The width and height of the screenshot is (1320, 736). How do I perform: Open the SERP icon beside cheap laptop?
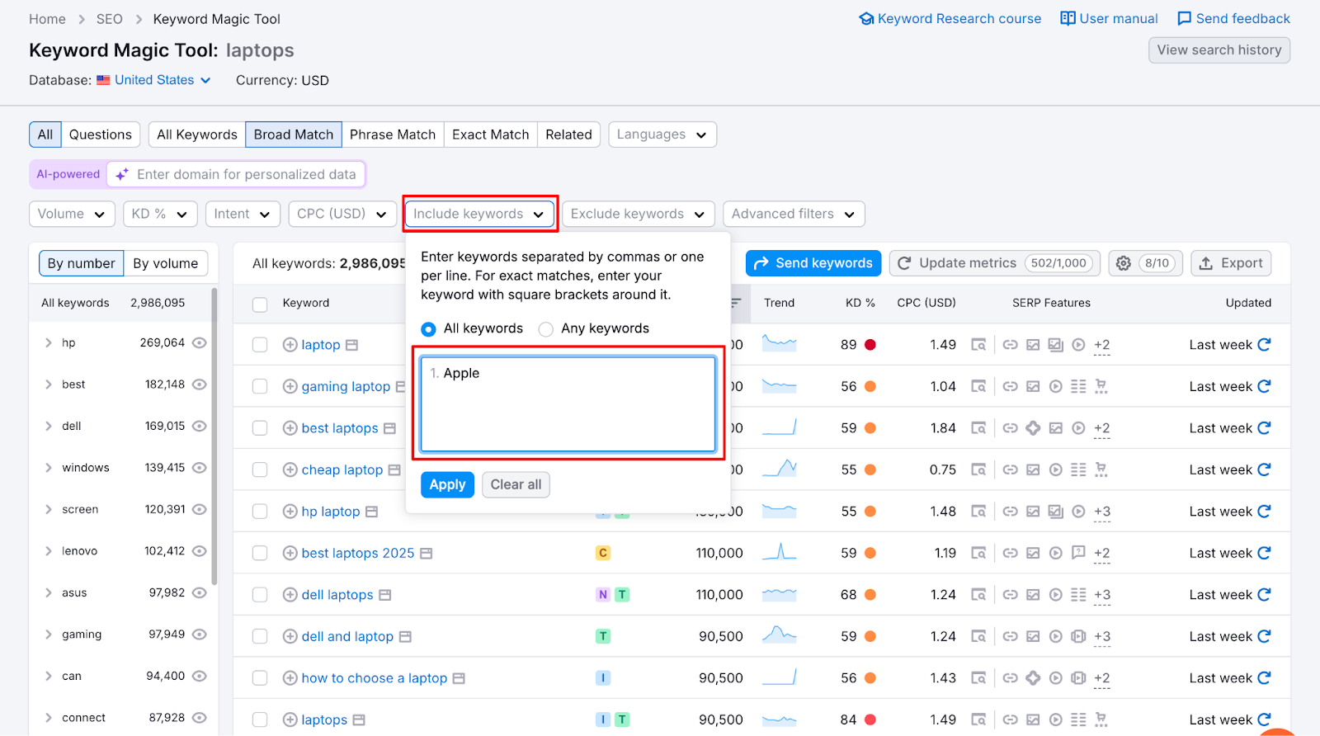pos(394,469)
